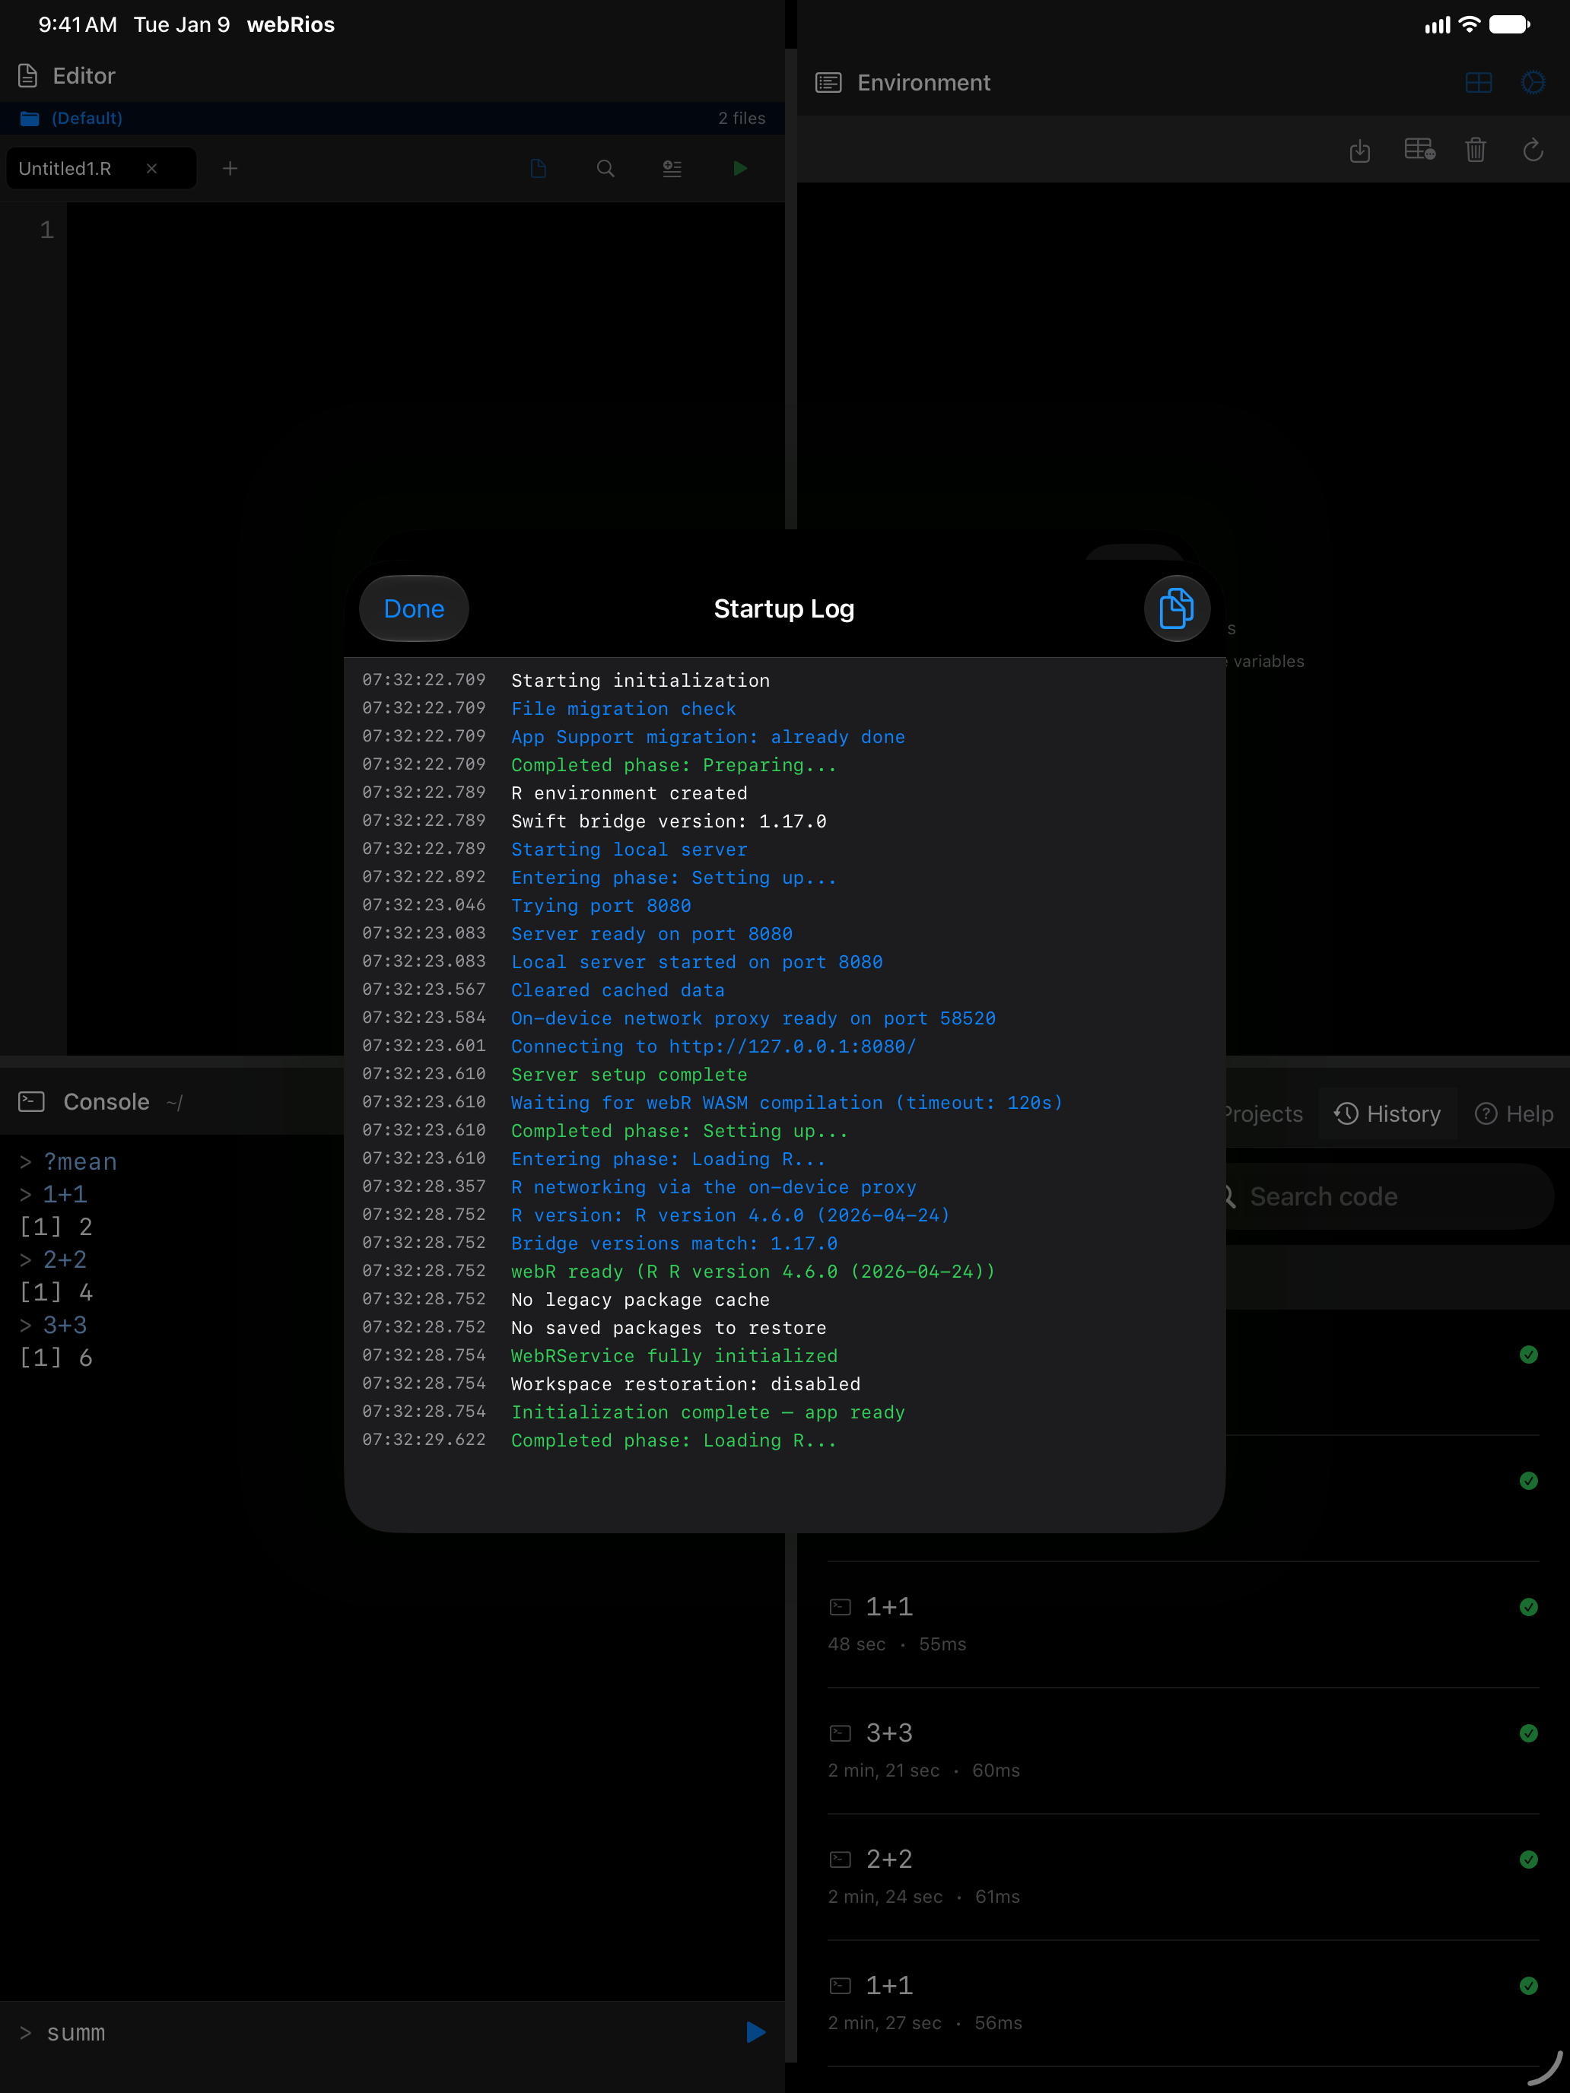Viewport: 1570px width, 2093px height.
Task: Tap the battery status indicator
Action: click(x=1509, y=24)
